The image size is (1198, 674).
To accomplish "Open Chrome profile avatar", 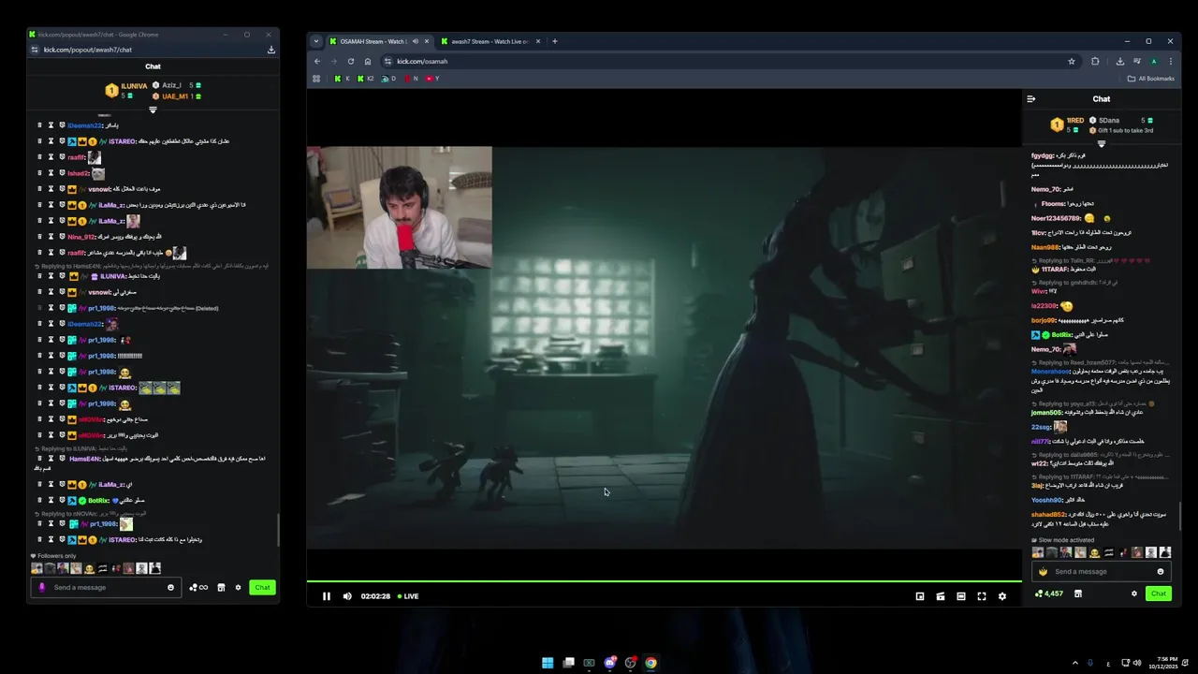I will pos(1153,62).
